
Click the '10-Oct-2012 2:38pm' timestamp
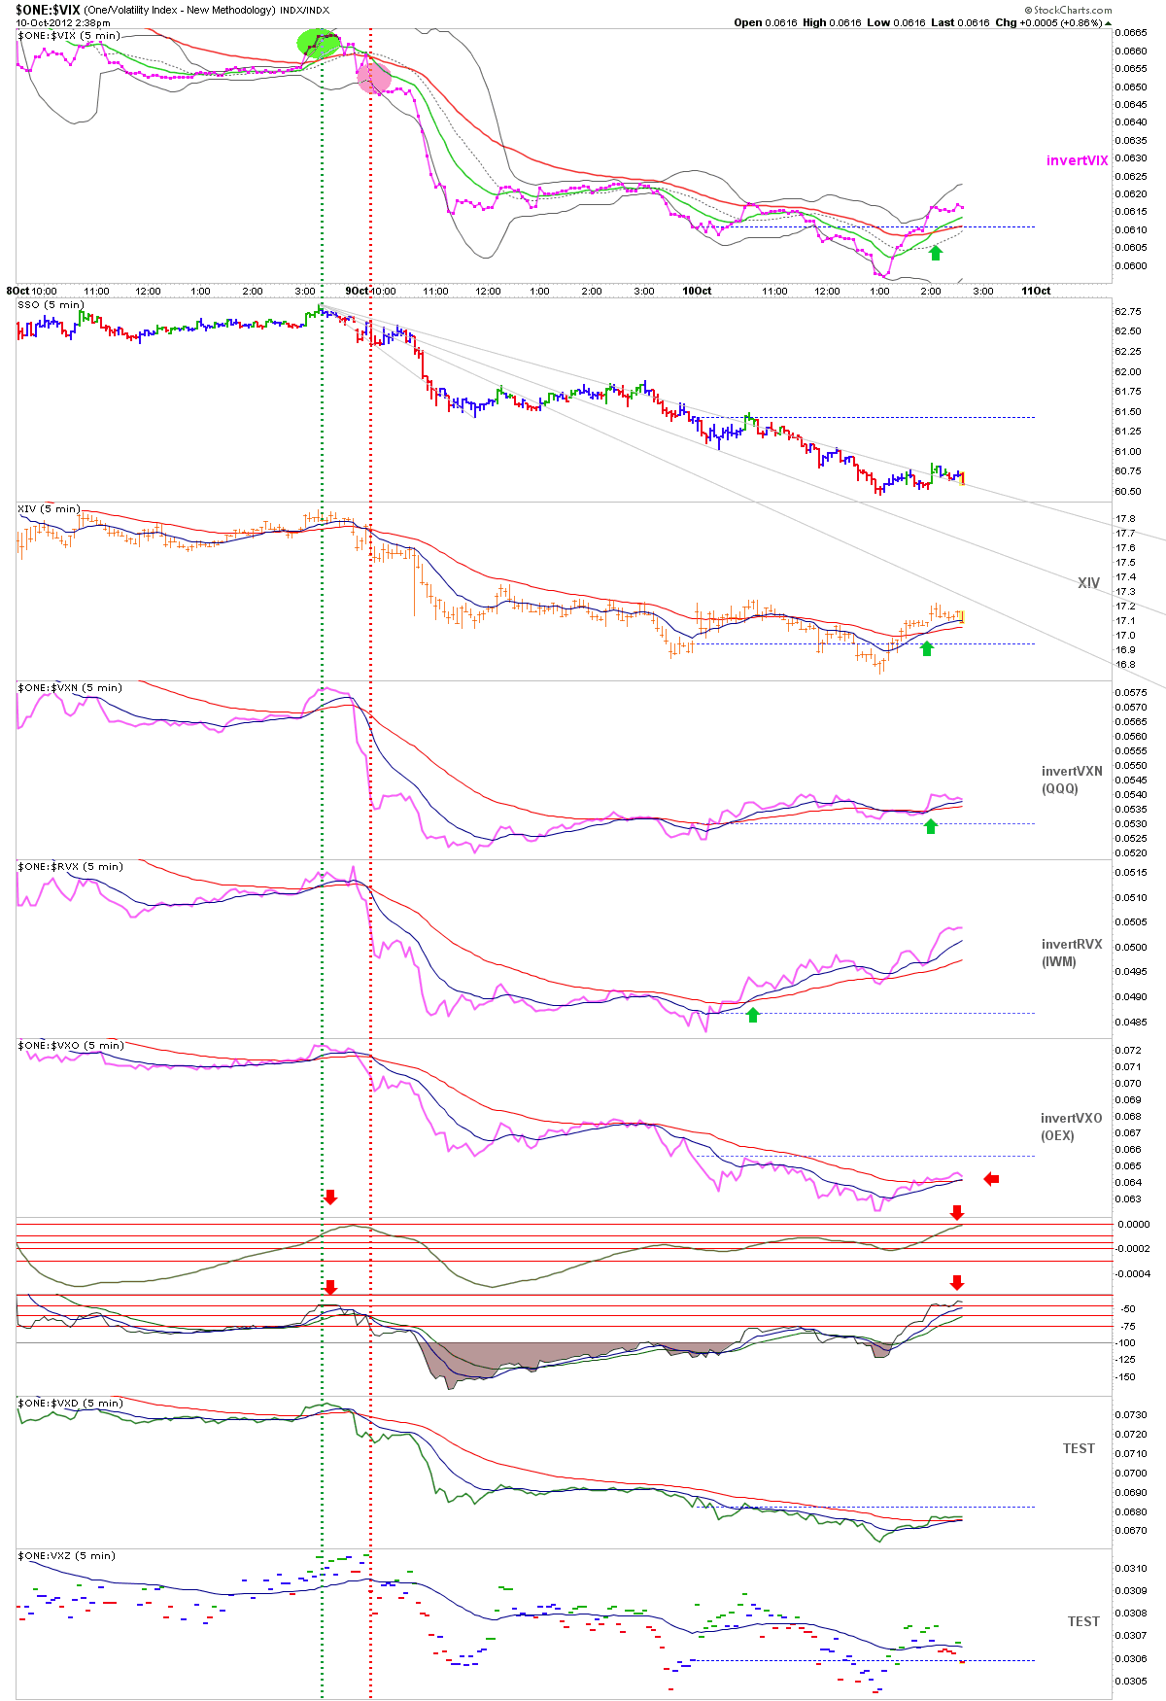[x=63, y=22]
